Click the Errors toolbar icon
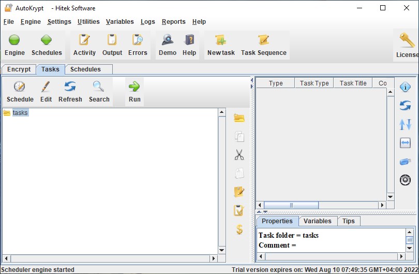This screenshot has height=274, width=419. click(138, 45)
